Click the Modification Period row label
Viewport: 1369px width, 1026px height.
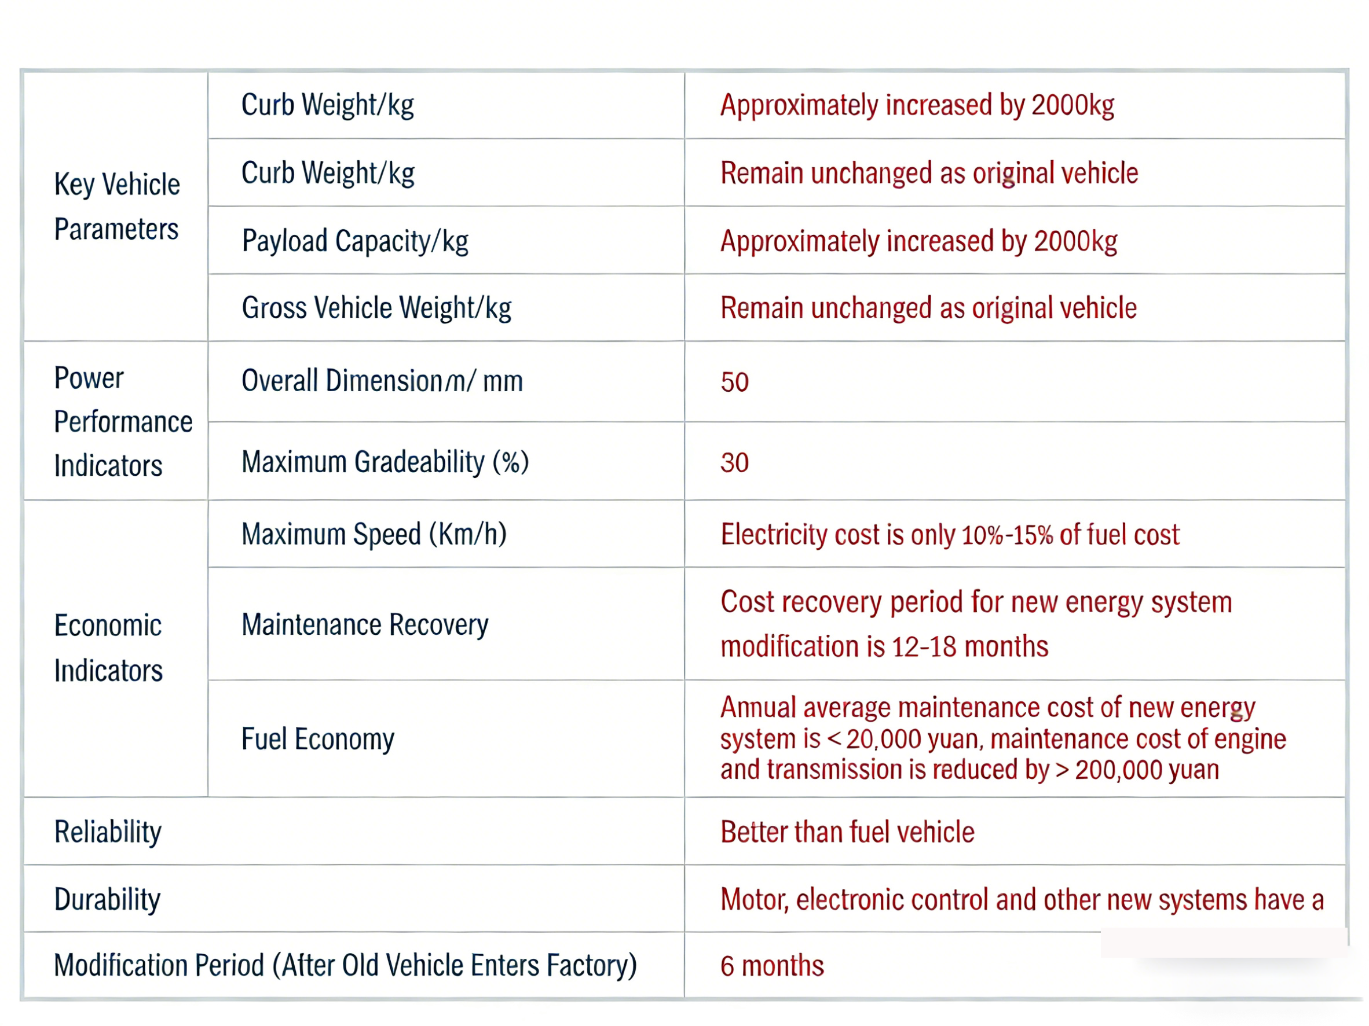(x=345, y=965)
